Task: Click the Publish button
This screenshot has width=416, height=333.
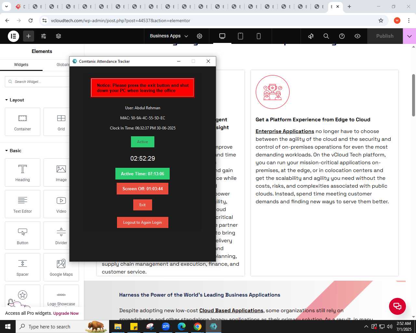Action: (385, 36)
